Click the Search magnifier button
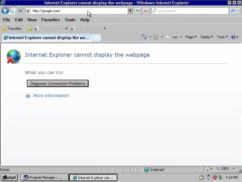The width and height of the screenshot is (242, 182). [x=233, y=11]
